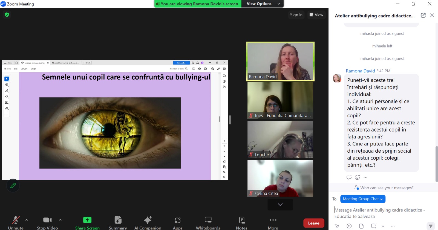Stop the video camera
Image resolution: width=438 pixels, height=230 pixels.
click(47, 222)
